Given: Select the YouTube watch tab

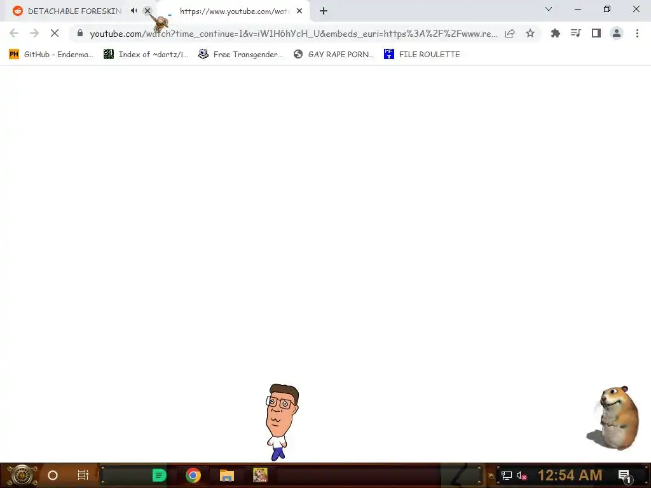Looking at the screenshot, I should pyautogui.click(x=234, y=11).
